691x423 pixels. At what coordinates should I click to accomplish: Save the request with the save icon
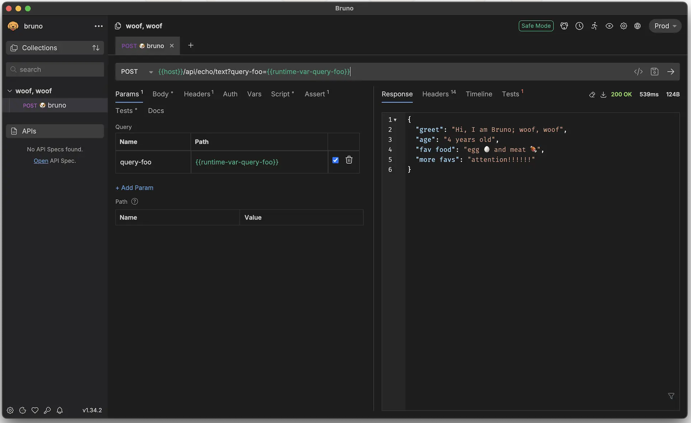pos(655,71)
